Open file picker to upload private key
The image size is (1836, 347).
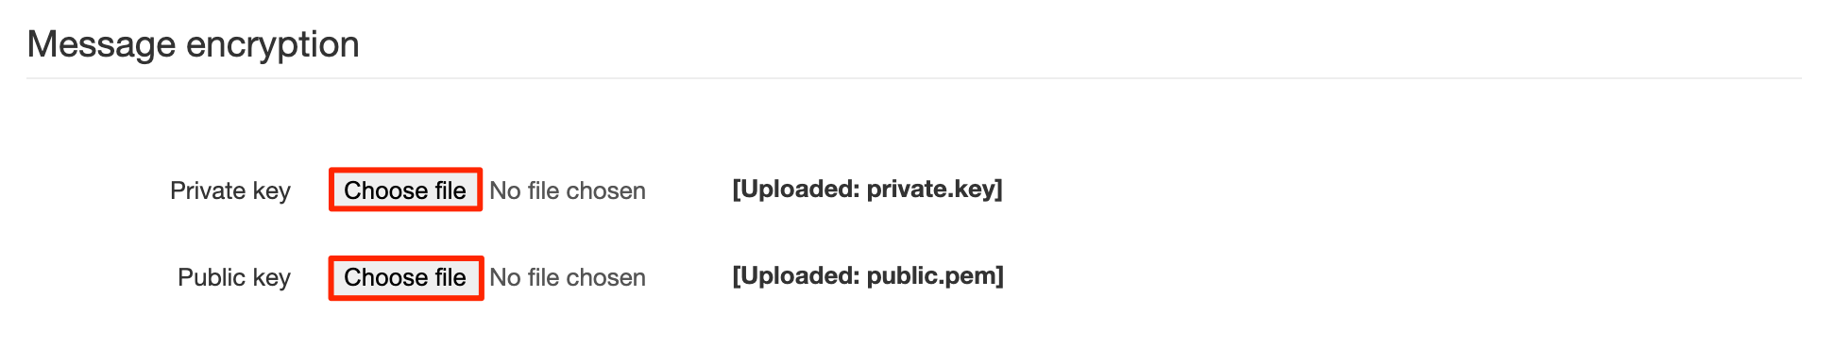coord(405,190)
